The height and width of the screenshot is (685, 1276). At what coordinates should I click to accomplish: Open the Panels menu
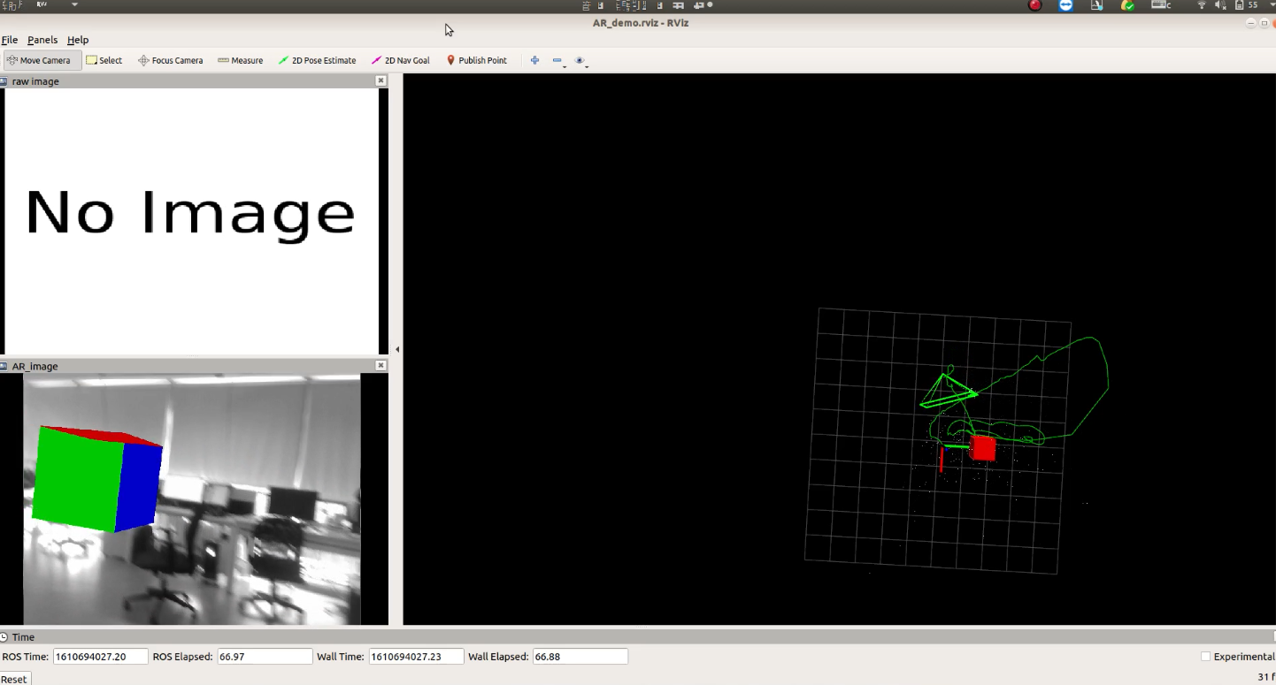tap(42, 40)
